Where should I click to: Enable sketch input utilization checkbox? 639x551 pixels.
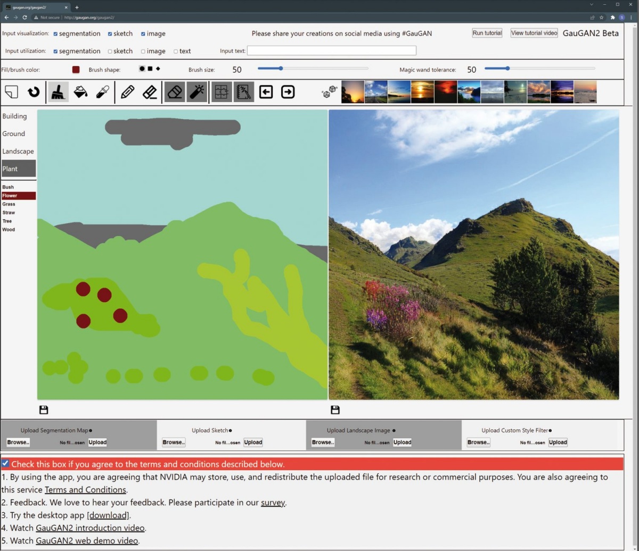(110, 52)
